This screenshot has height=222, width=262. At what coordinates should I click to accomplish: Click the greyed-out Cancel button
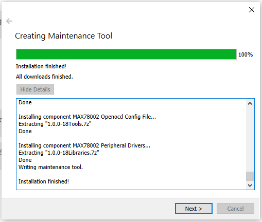[235, 209]
